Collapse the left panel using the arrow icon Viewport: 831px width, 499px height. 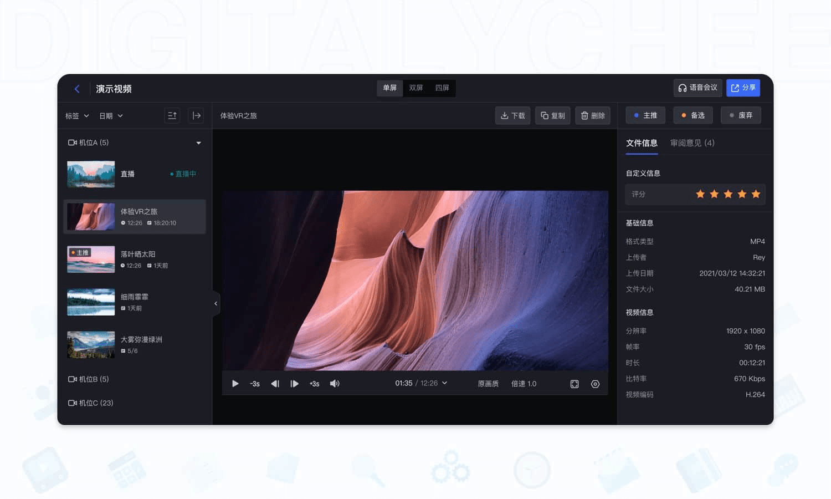(216, 303)
